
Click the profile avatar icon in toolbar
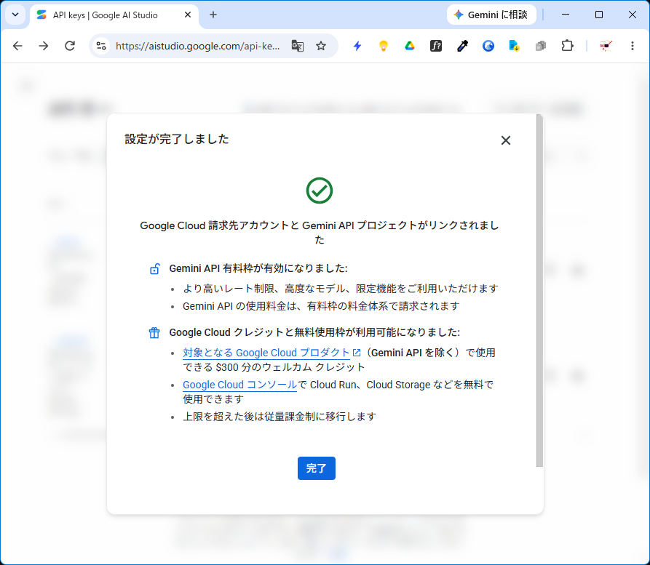(x=606, y=46)
